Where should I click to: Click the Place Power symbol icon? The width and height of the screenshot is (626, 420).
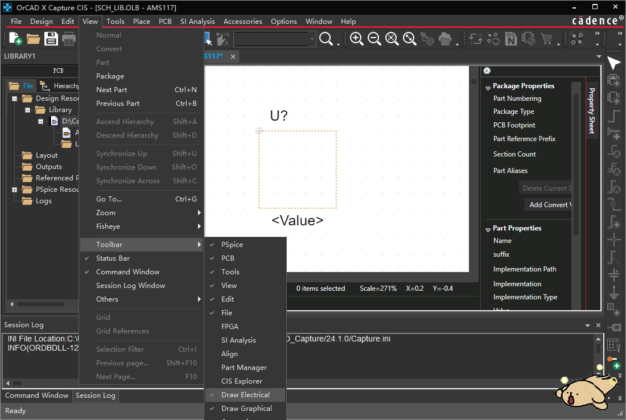click(x=613, y=274)
